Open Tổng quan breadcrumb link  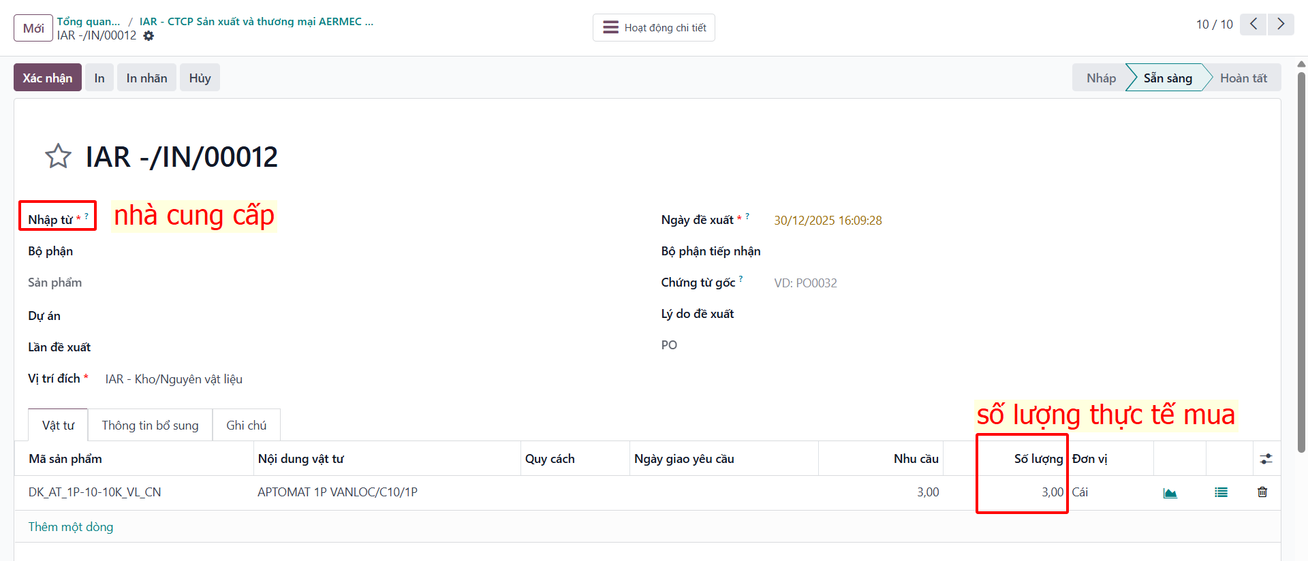pyautogui.click(x=89, y=21)
